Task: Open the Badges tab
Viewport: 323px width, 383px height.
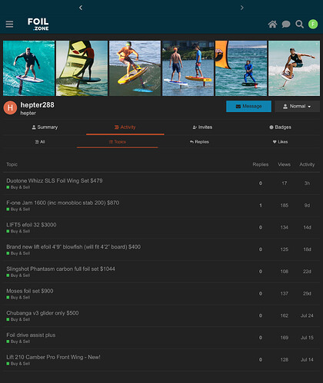Action: click(280, 127)
